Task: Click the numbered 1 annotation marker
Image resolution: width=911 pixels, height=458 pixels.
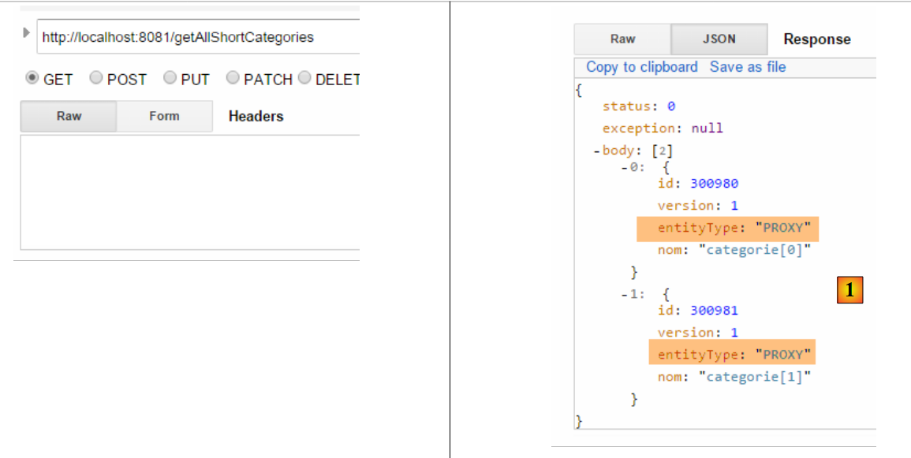Action: [x=849, y=291]
